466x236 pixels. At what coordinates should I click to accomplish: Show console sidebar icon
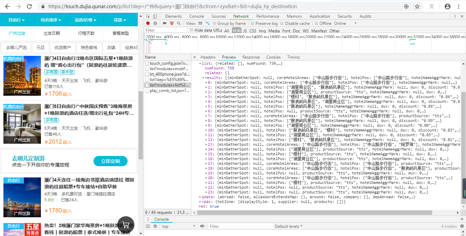[148, 226]
